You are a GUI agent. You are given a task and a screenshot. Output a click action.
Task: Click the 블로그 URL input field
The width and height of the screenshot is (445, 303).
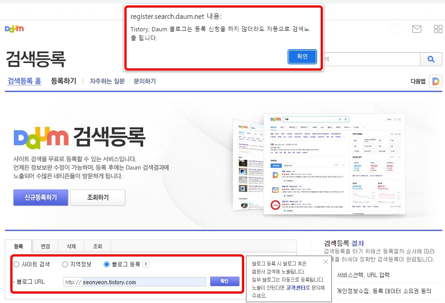tap(135, 282)
